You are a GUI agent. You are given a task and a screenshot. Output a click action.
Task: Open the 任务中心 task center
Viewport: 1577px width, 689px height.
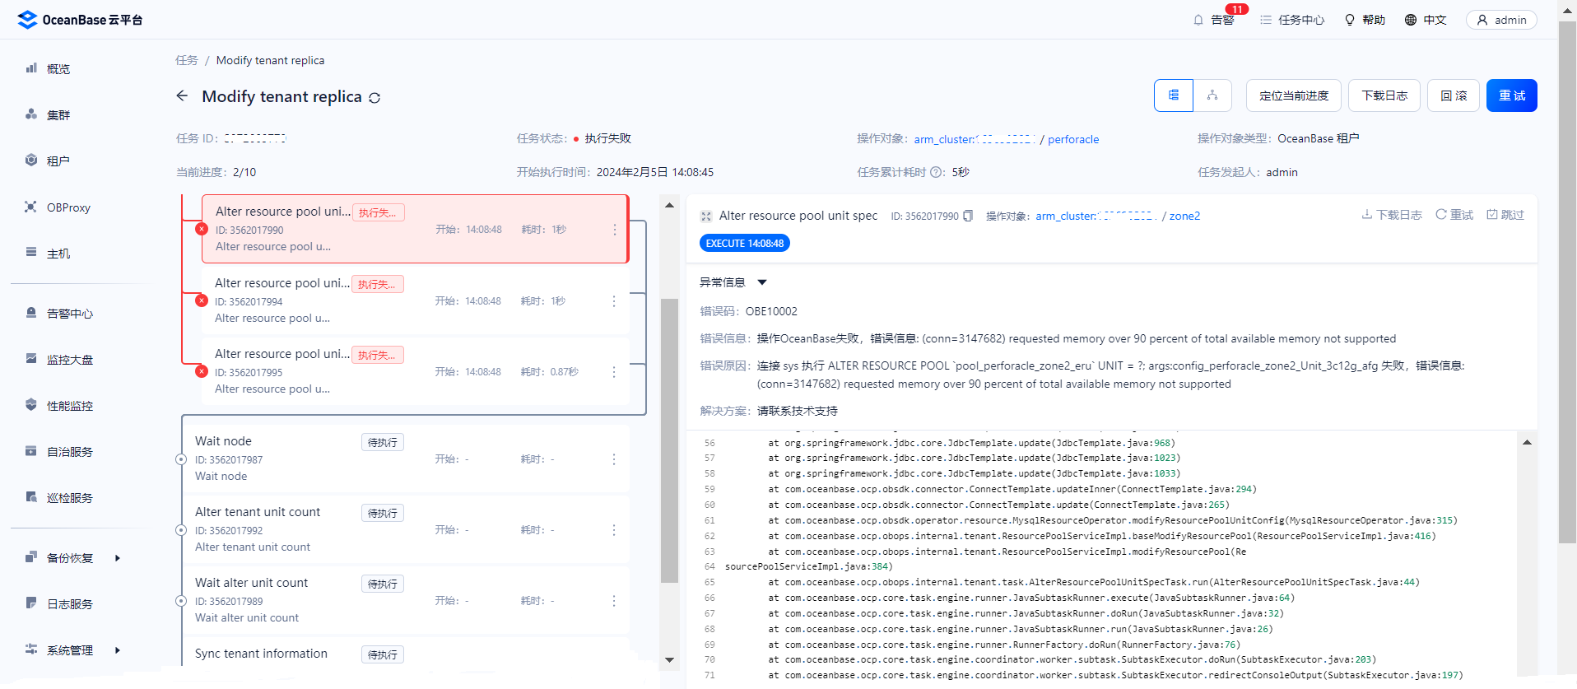coord(1292,20)
